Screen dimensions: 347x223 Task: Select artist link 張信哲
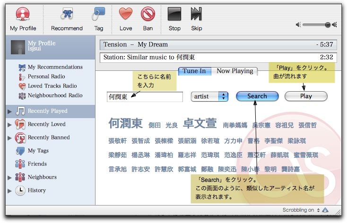tap(308, 126)
